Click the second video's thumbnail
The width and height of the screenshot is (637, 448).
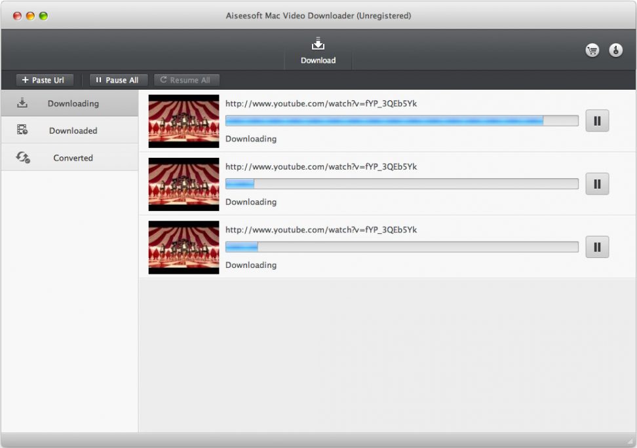click(183, 184)
